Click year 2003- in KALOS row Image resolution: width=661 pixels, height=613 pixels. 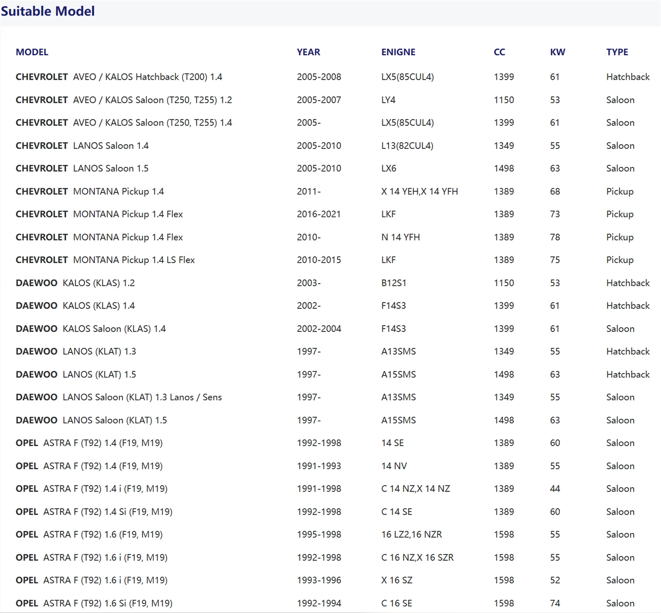point(309,283)
